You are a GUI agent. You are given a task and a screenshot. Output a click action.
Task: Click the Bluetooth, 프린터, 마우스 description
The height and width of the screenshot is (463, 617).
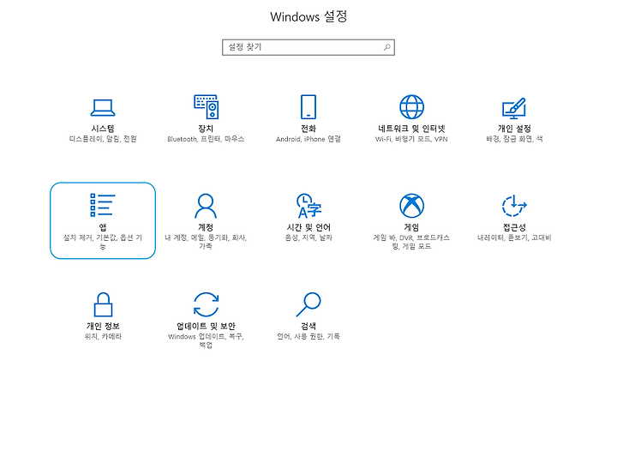click(206, 139)
